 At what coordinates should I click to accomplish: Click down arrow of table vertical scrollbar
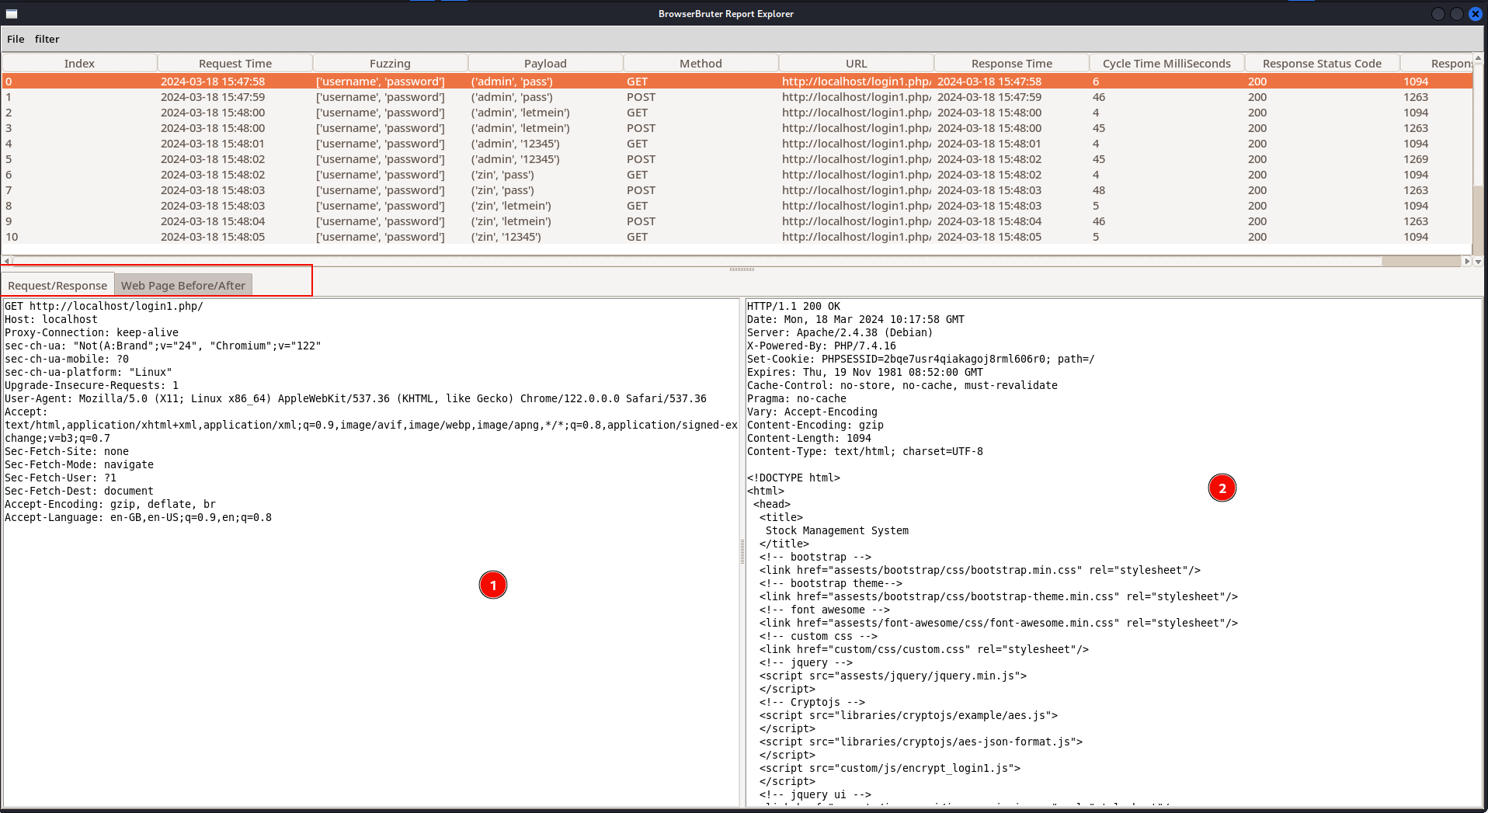pyautogui.click(x=1478, y=261)
